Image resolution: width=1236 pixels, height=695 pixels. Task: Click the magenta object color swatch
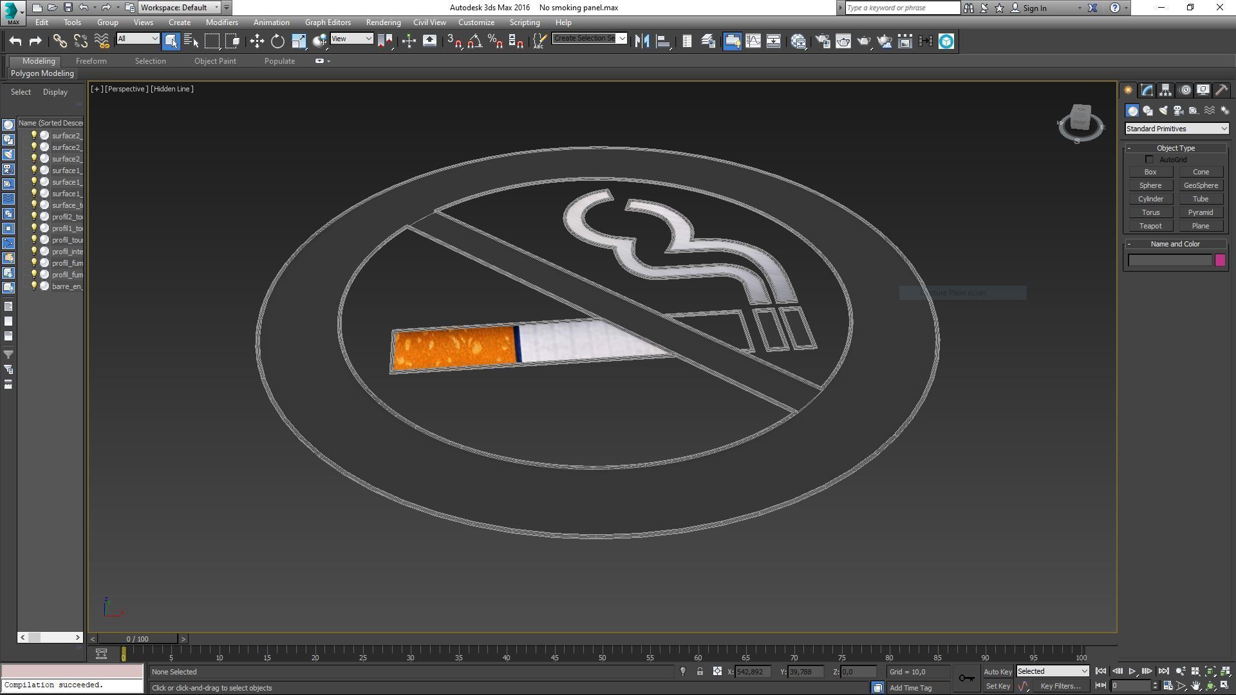click(1220, 261)
